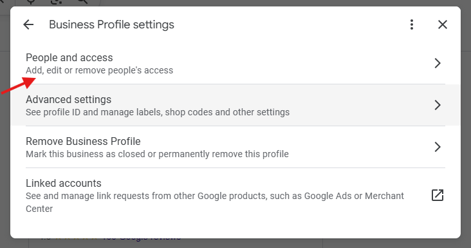This screenshot has width=471, height=248.
Task: Select the Advanced settings entry
Action: click(235, 105)
